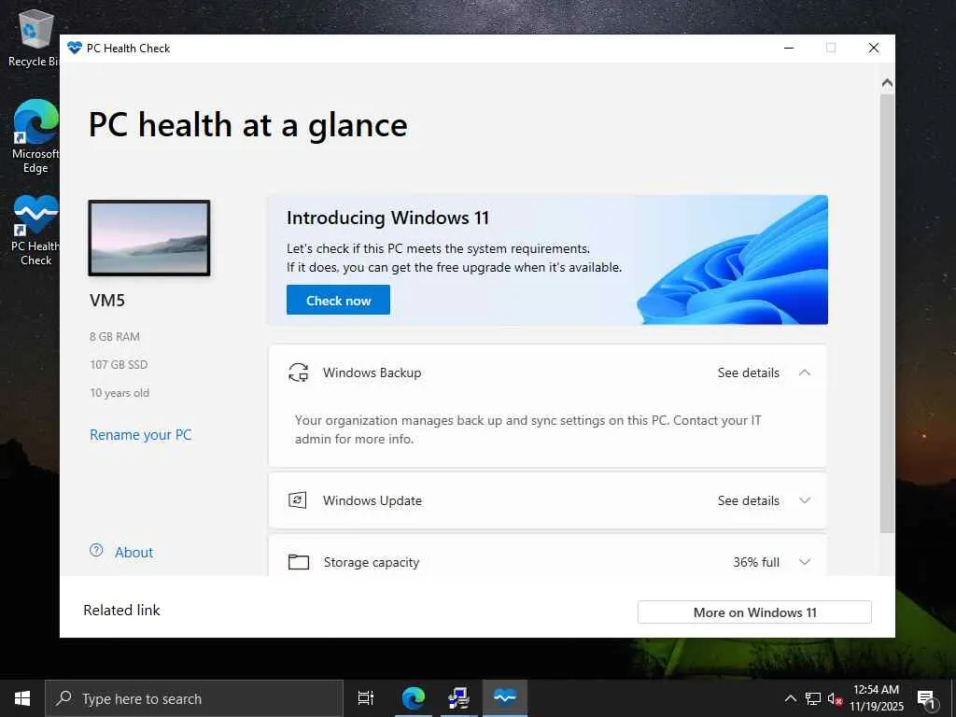Click the Storage capacity label
This screenshot has height=717, width=956.
coord(372,562)
